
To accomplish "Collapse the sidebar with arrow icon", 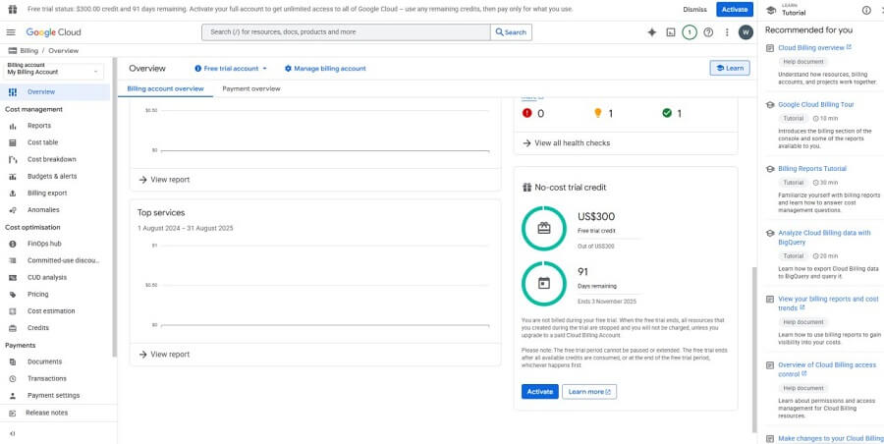I will coord(13,434).
